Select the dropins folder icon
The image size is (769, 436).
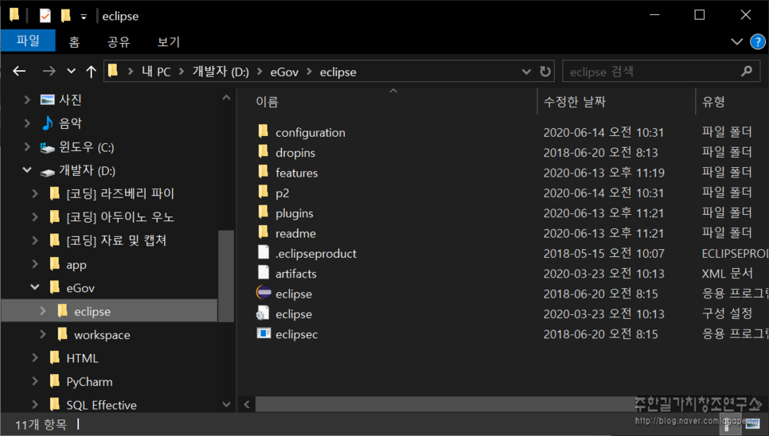(x=263, y=151)
